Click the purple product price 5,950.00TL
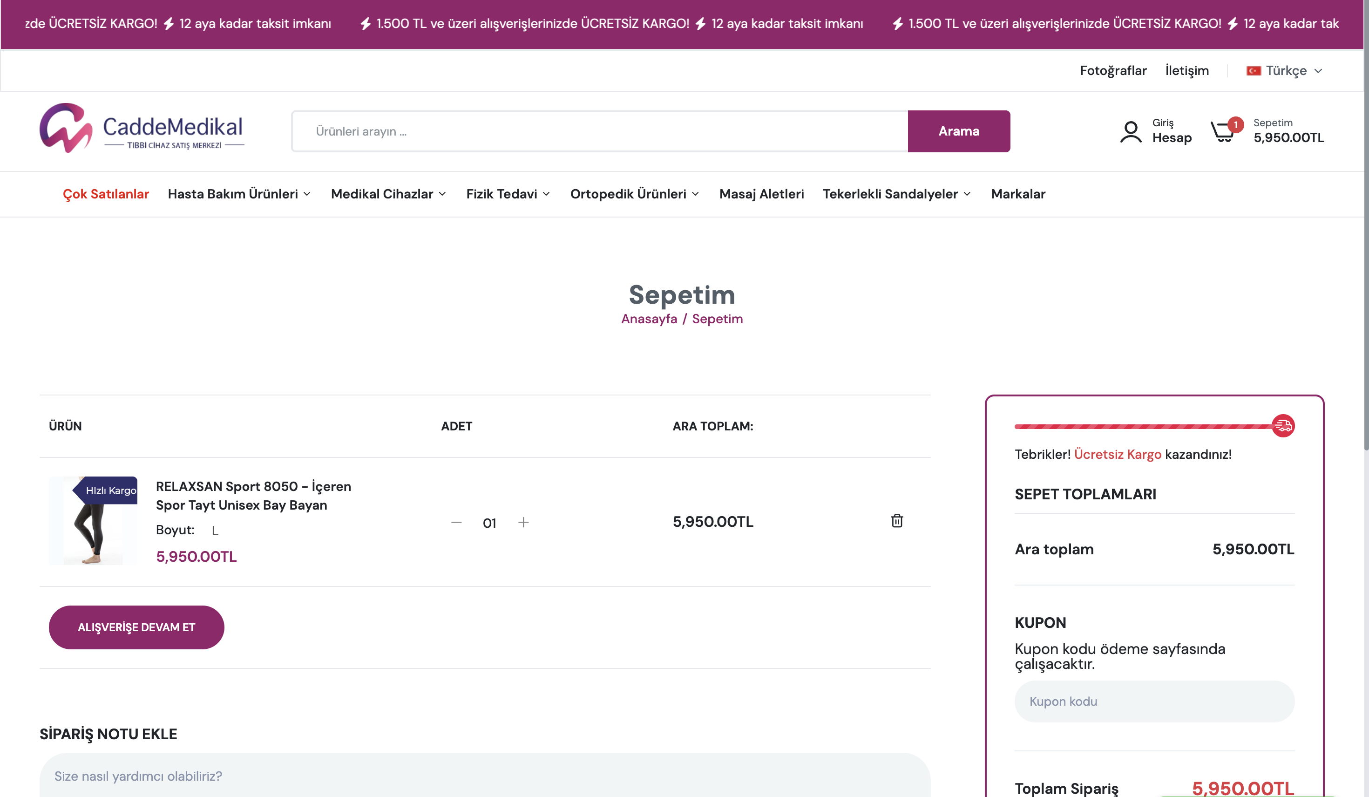The height and width of the screenshot is (797, 1369). click(196, 556)
